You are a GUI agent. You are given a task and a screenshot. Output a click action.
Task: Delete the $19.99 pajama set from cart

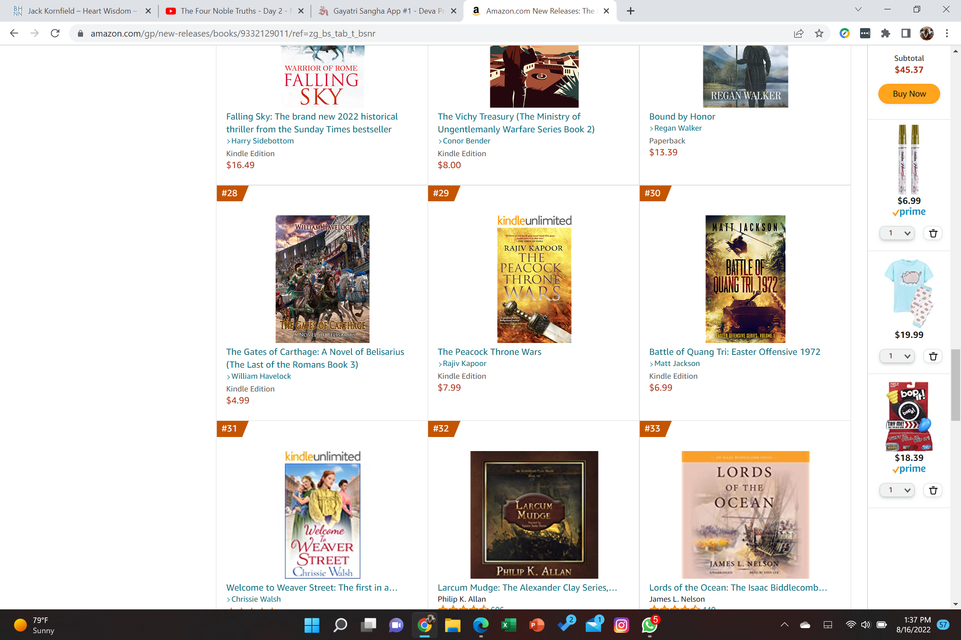933,356
